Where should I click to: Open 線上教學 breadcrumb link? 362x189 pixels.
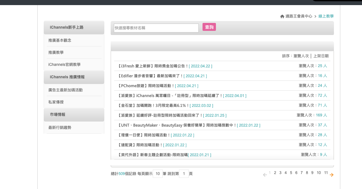326,16
